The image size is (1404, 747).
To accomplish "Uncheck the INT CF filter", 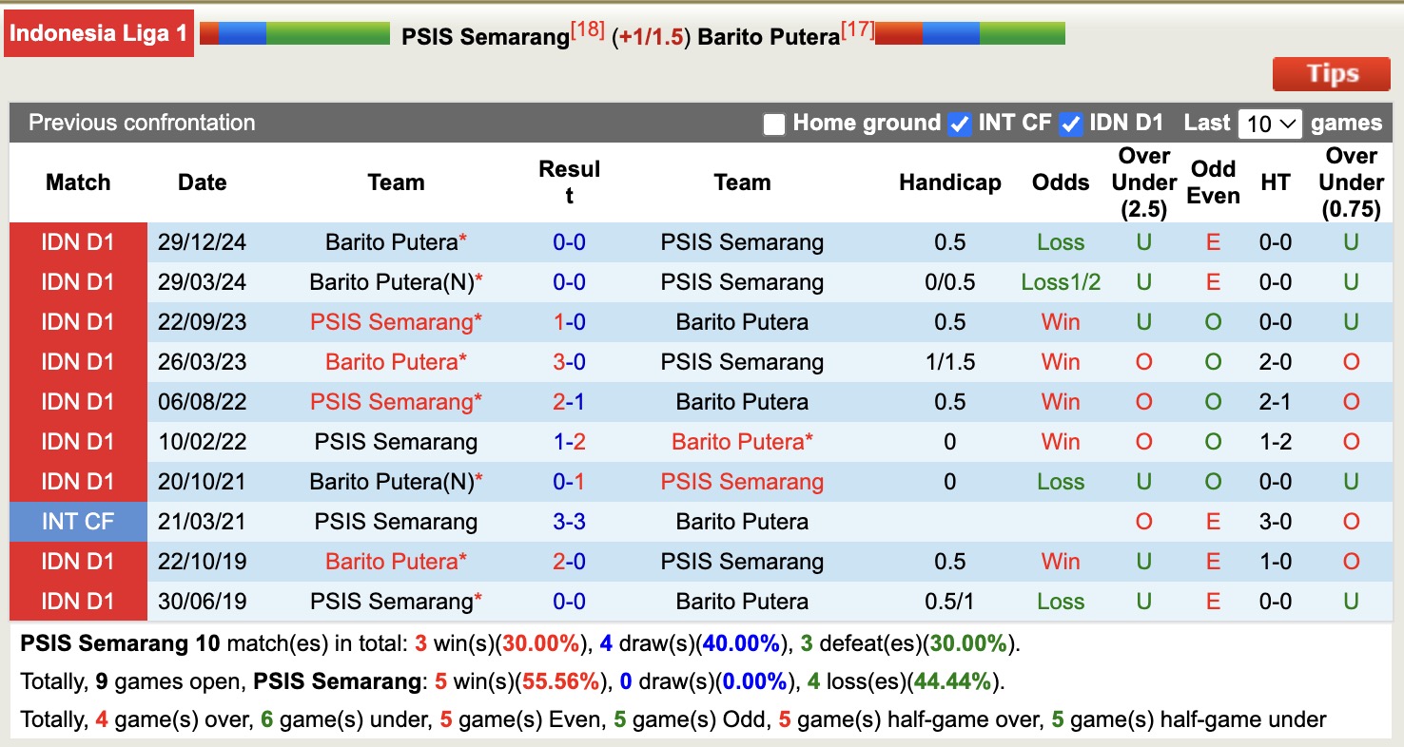I will pos(959,124).
